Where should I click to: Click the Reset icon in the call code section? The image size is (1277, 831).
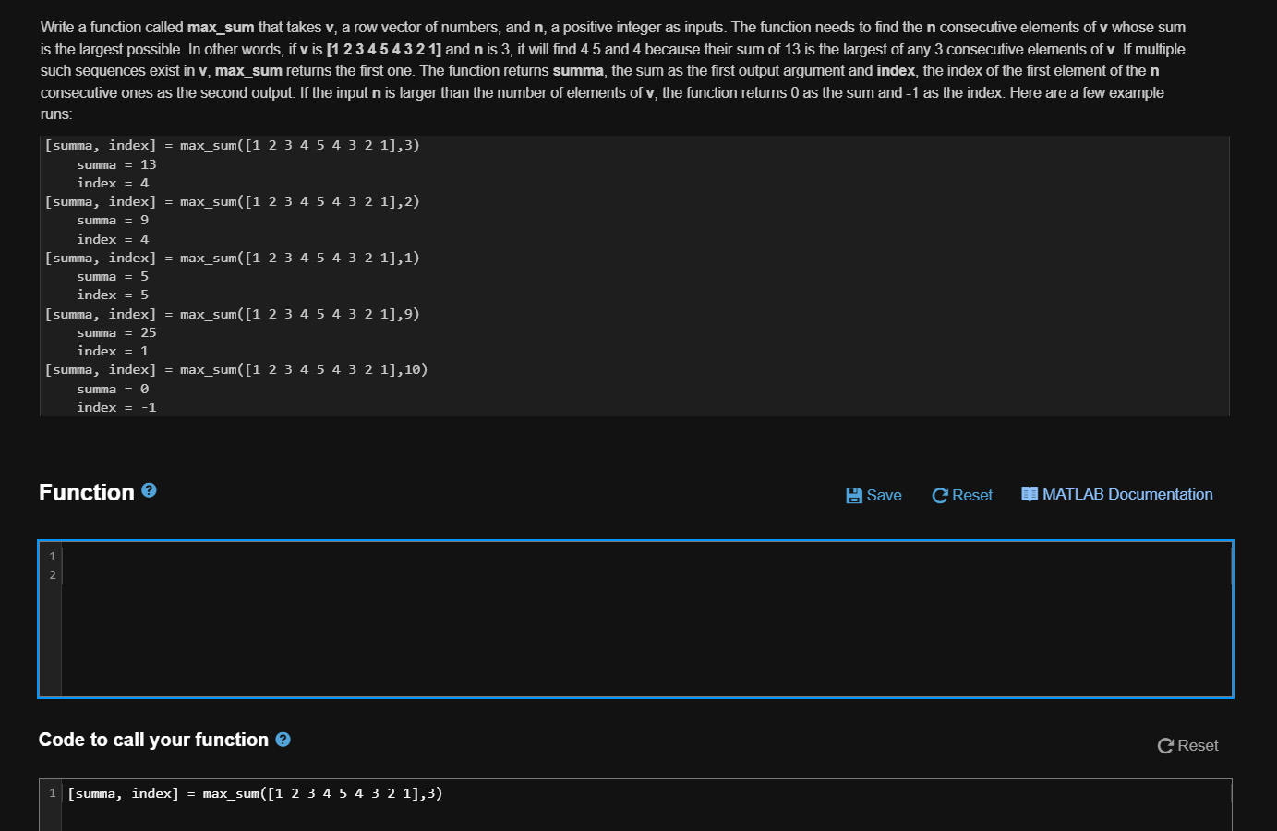click(1164, 745)
